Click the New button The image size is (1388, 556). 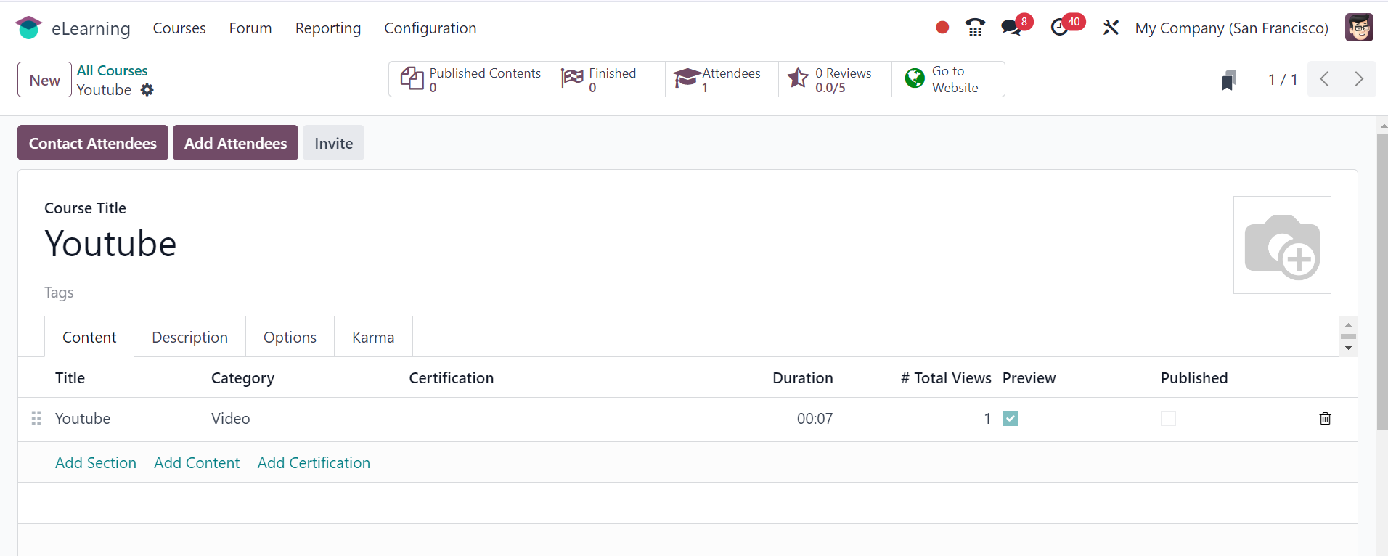45,80
